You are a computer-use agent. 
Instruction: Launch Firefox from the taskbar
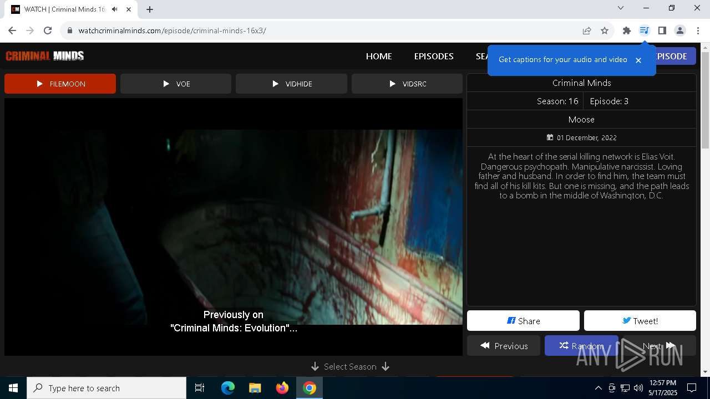click(x=282, y=388)
